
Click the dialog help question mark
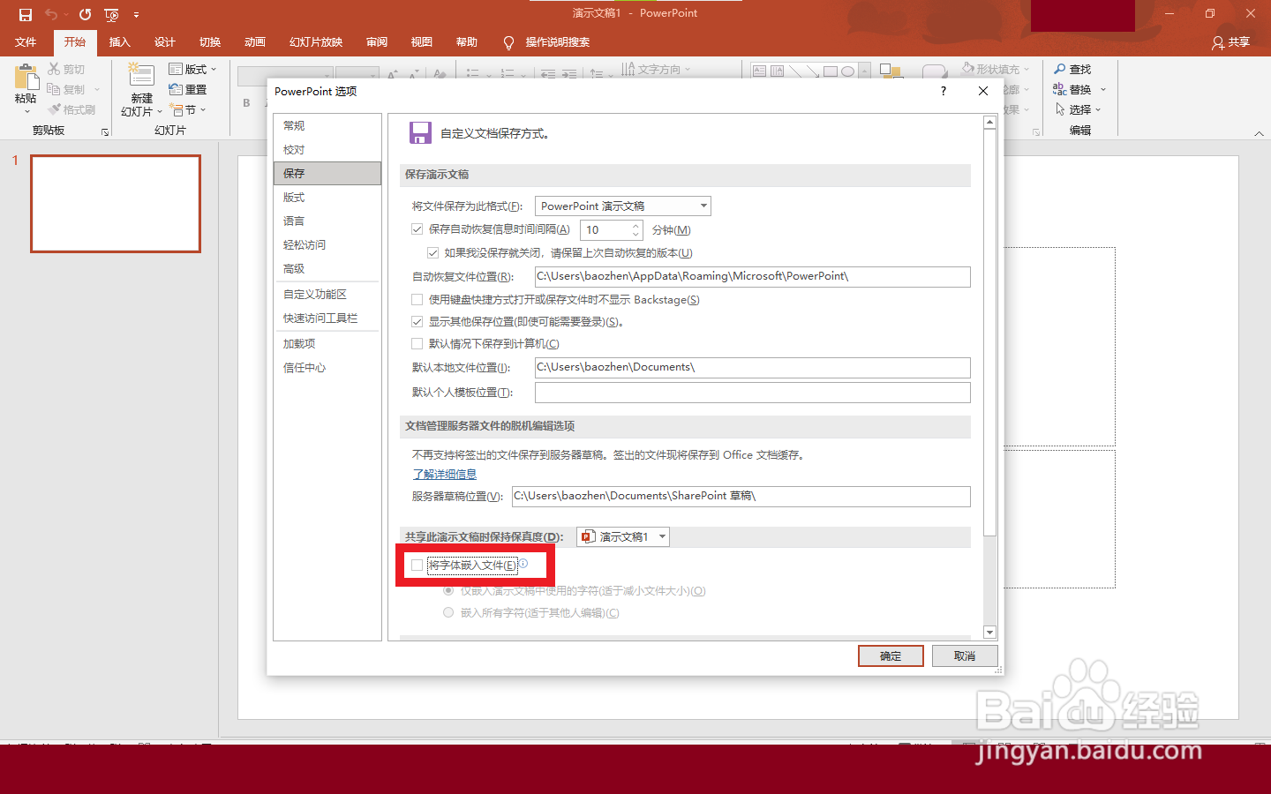[944, 91]
